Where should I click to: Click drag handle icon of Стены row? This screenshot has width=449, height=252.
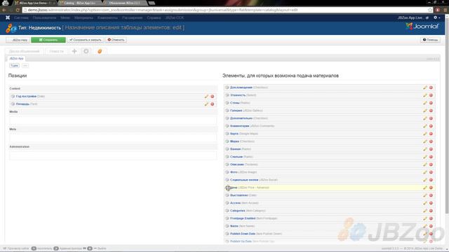(x=227, y=103)
